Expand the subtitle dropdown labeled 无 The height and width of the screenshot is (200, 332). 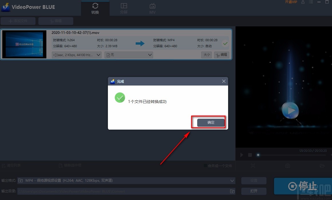pos(129,55)
